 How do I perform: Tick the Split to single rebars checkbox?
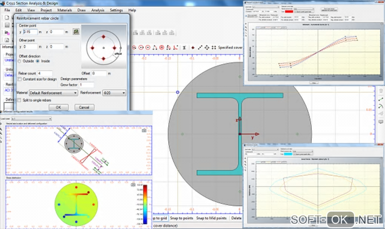point(20,100)
